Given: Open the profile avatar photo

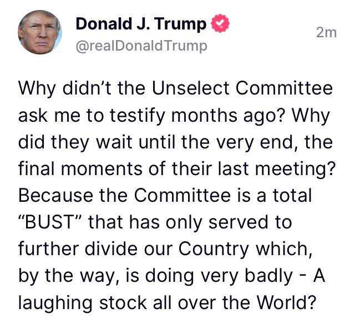Looking at the screenshot, I should click(40, 32).
